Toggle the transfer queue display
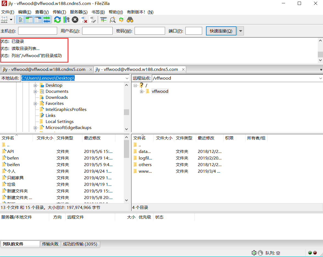Screen dimensions: 323x257 47,20
